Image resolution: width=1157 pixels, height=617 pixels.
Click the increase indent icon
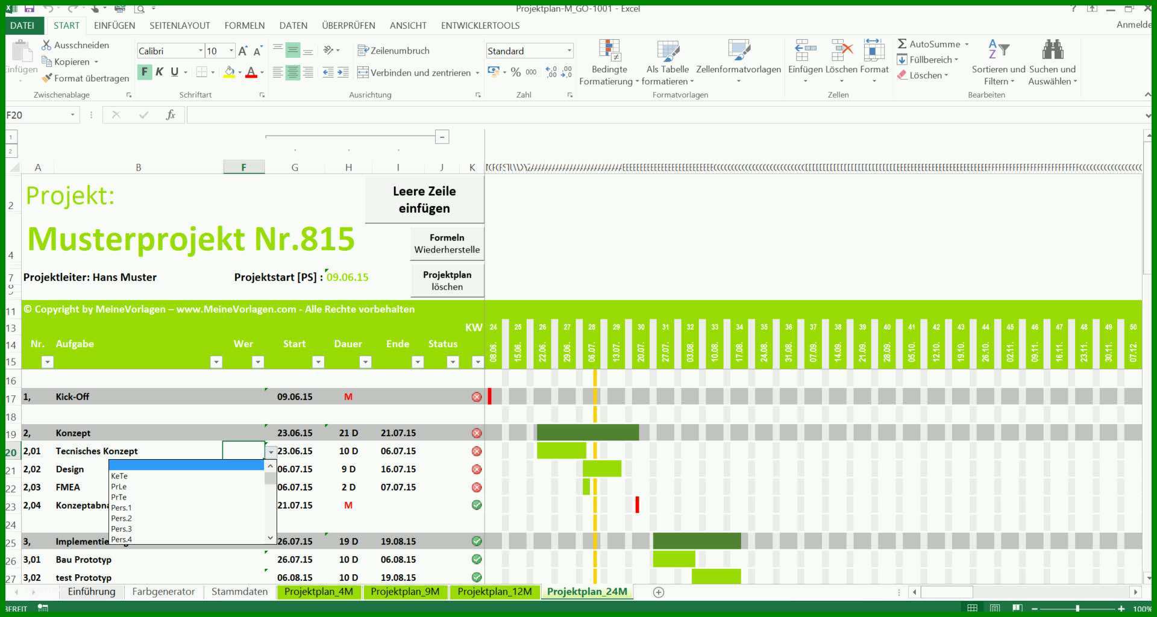click(x=343, y=73)
